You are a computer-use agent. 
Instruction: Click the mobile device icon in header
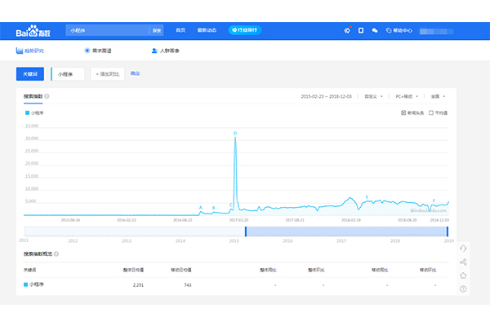click(x=361, y=31)
